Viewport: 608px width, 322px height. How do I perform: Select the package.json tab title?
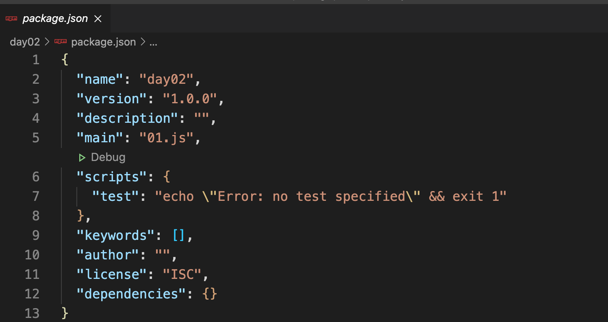(x=55, y=19)
